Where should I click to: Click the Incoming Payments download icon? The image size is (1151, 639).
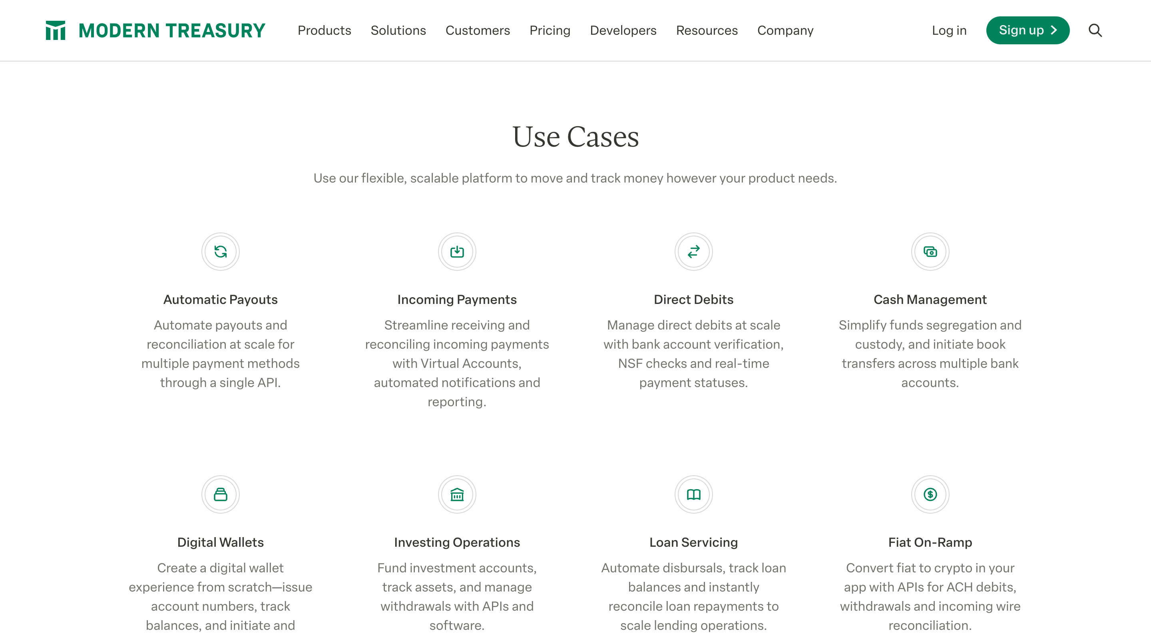(x=457, y=252)
